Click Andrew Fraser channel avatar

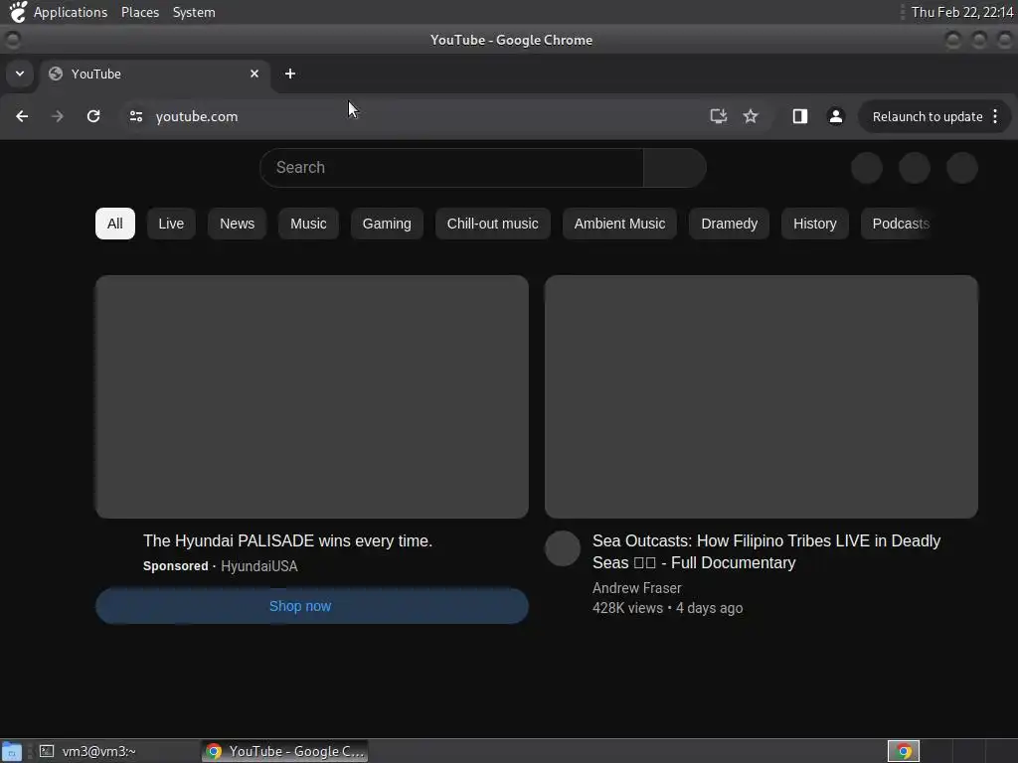[563, 548]
